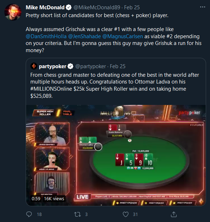Viewport: 210px width, 222px height.
Task: Open the share tweet icon
Action: 174,214
